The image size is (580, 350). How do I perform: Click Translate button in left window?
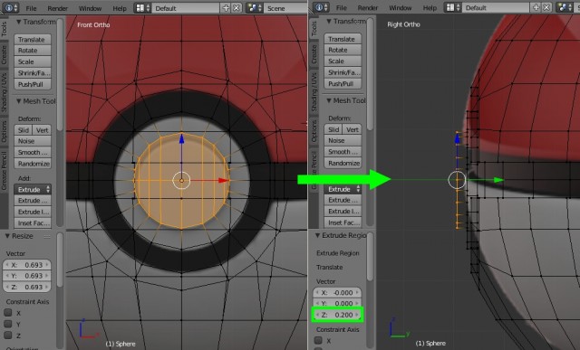click(x=33, y=40)
